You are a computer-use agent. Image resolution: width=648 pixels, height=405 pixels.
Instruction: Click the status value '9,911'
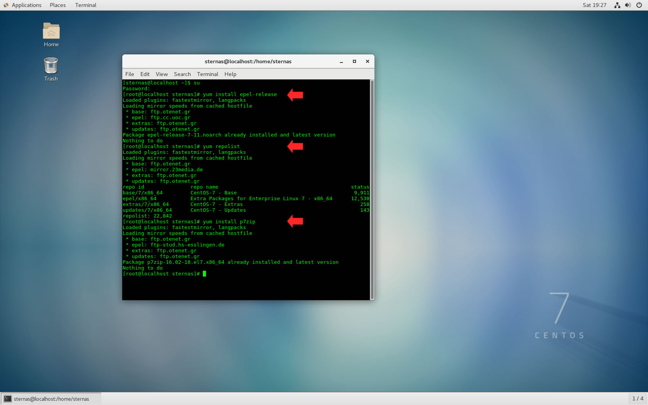[x=362, y=193]
